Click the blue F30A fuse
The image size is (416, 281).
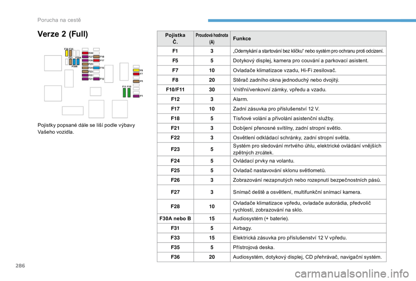click(x=78, y=61)
